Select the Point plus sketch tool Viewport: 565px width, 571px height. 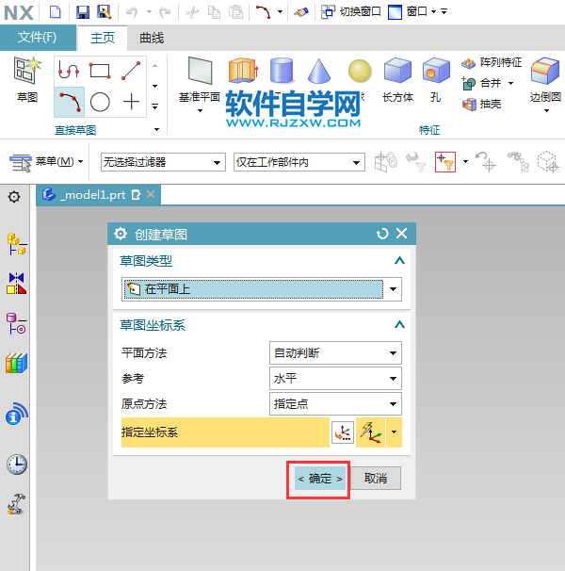[131, 102]
